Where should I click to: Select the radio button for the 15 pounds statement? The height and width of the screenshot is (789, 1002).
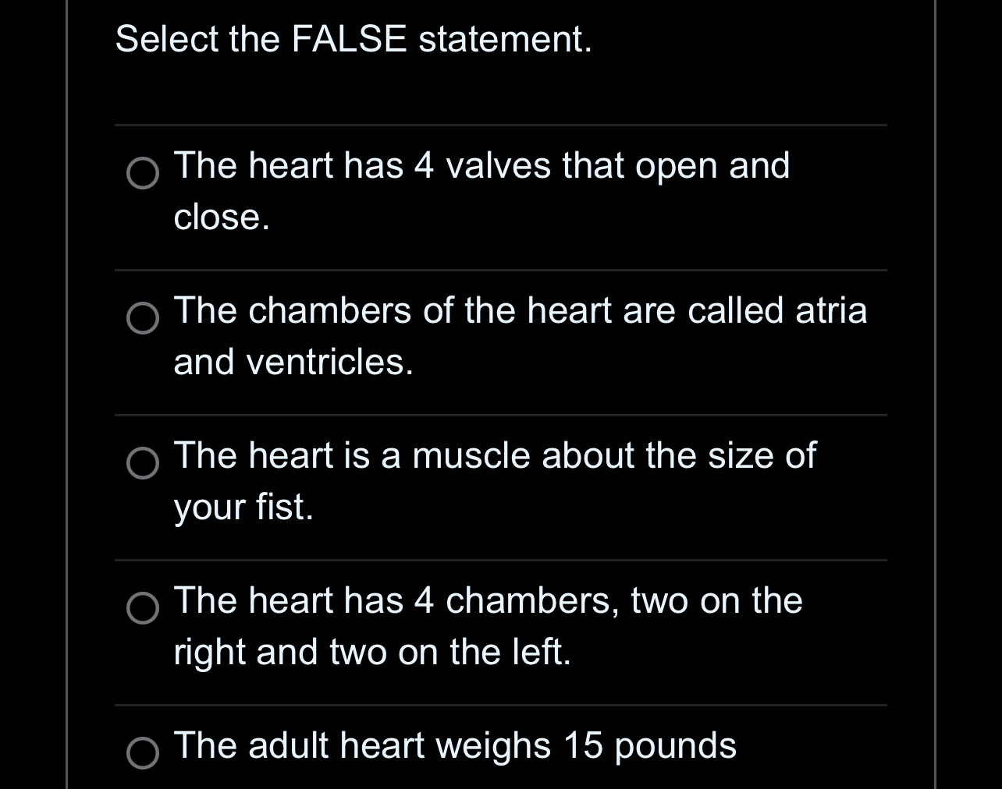click(x=143, y=755)
